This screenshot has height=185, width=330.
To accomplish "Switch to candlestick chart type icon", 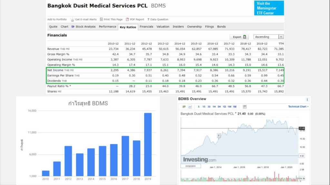I will pyautogui.click(x=184, y=107).
